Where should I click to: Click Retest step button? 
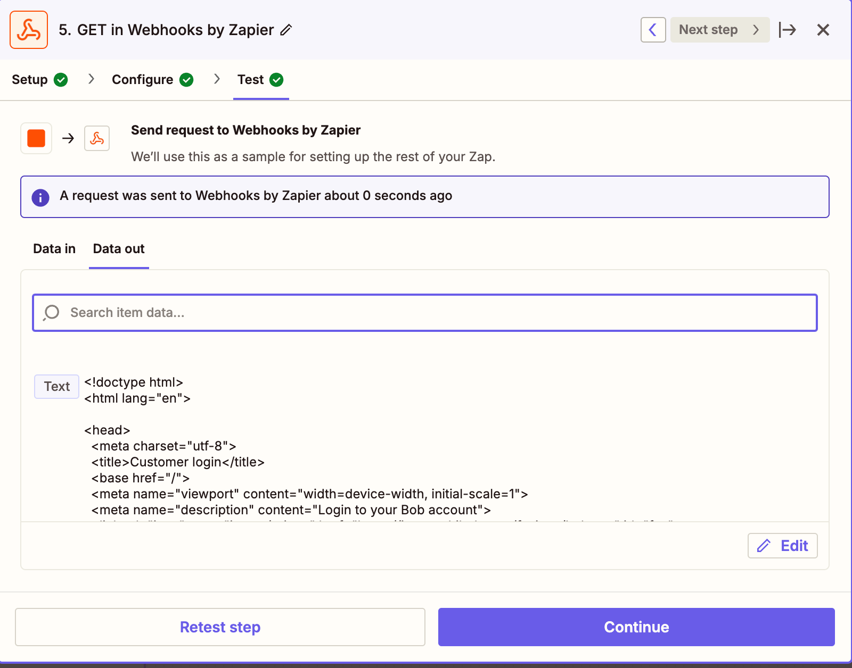[220, 627]
